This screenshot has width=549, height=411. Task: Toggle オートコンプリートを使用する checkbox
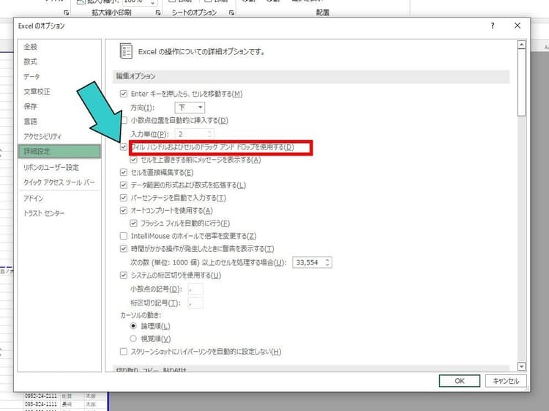[124, 210]
